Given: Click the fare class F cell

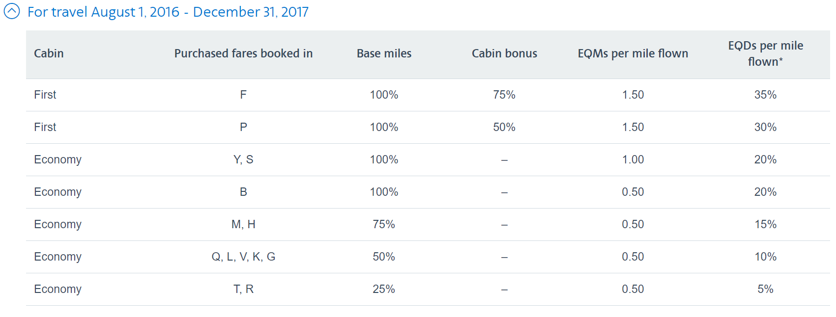Looking at the screenshot, I should 243,95.
